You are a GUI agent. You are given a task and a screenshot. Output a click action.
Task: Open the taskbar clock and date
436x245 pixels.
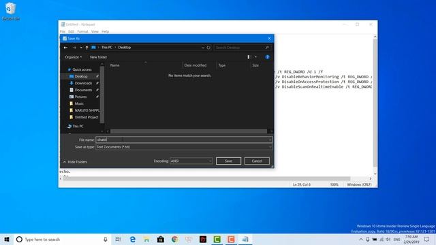click(x=411, y=239)
